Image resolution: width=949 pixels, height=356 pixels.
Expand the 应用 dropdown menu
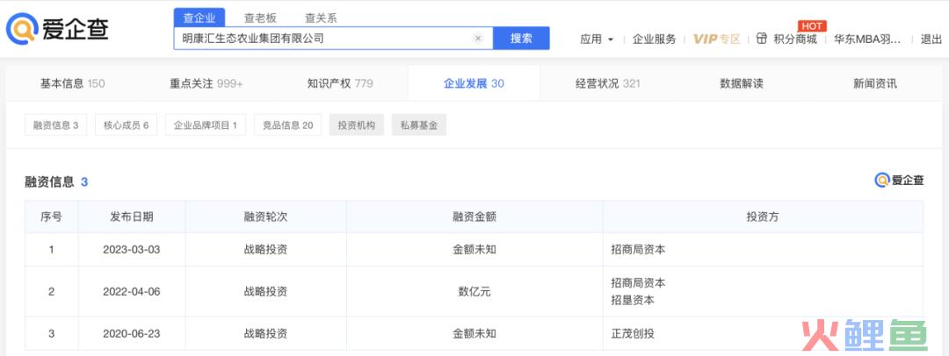[597, 39]
